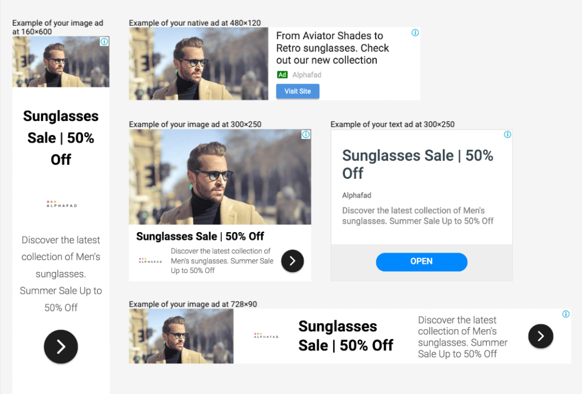The height and width of the screenshot is (394, 582).
Task: Click the headline in the 300×250 text ad
Action: click(418, 164)
